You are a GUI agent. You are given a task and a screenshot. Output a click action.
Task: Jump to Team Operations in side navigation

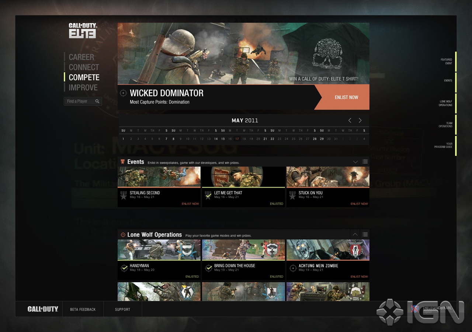tap(445, 124)
